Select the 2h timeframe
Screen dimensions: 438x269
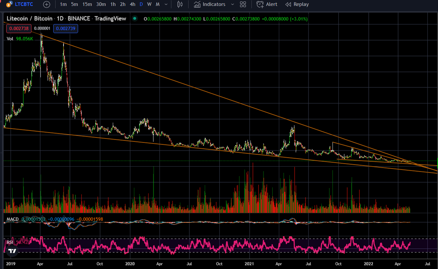[123, 4]
